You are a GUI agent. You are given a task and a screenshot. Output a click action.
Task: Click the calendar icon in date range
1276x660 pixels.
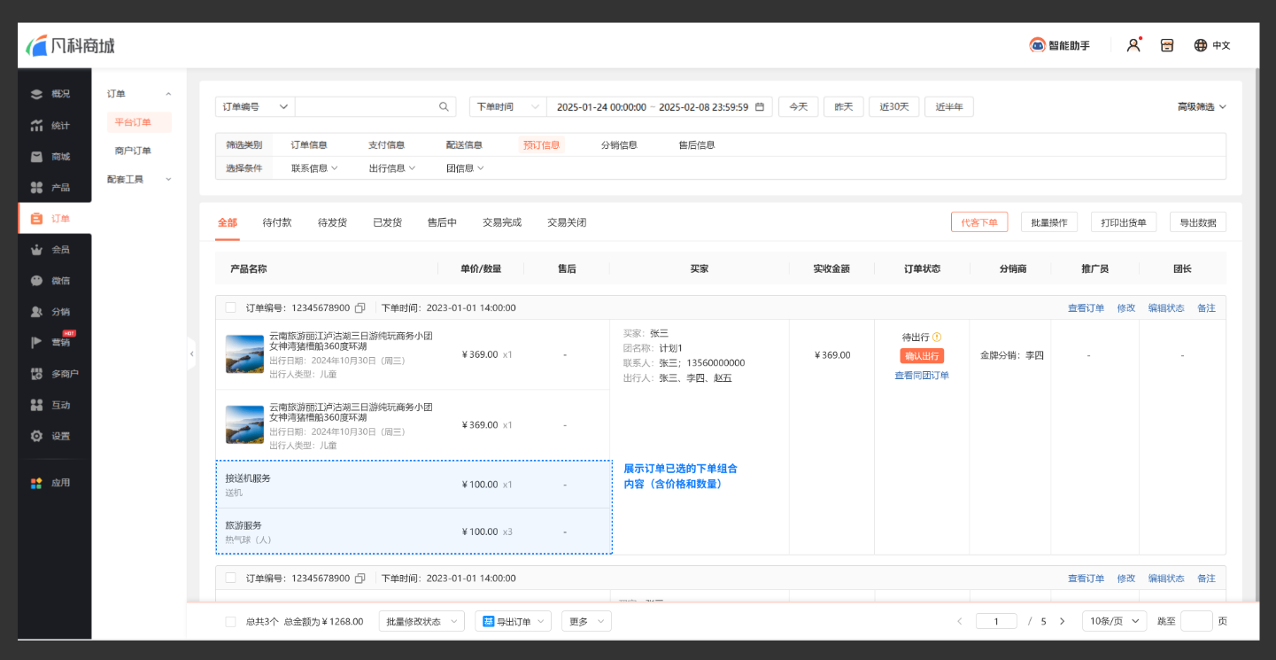tap(760, 107)
